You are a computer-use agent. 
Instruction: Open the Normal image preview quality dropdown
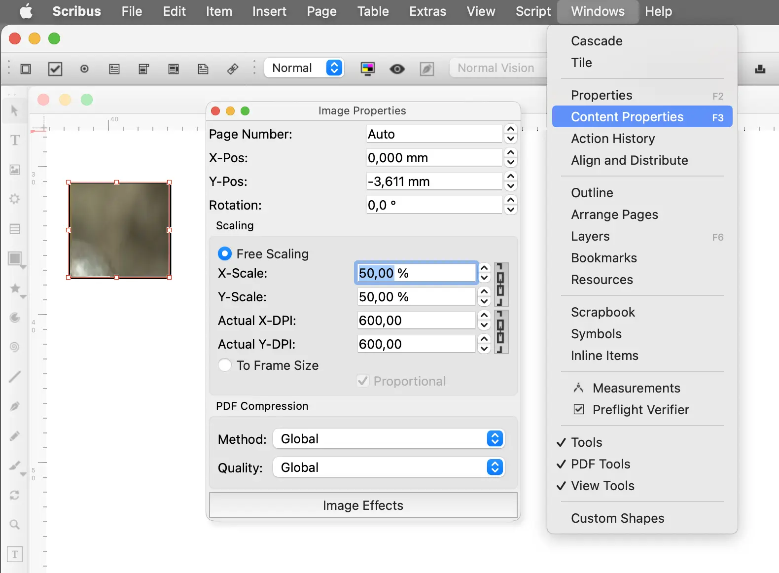click(304, 68)
